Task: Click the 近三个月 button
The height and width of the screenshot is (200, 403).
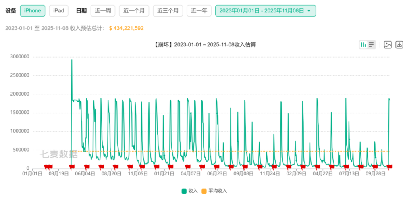Action: pyautogui.click(x=168, y=11)
